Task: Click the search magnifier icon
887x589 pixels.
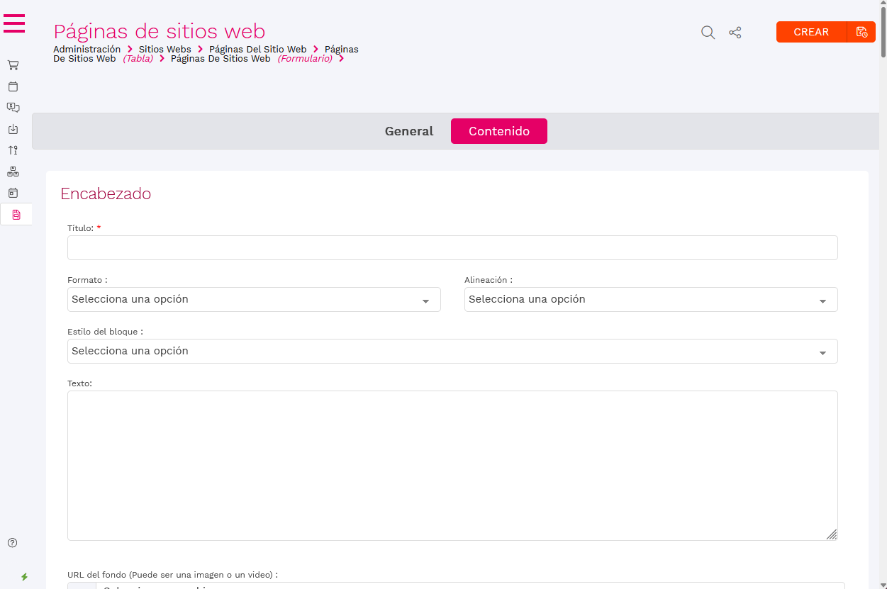Action: 708,33
